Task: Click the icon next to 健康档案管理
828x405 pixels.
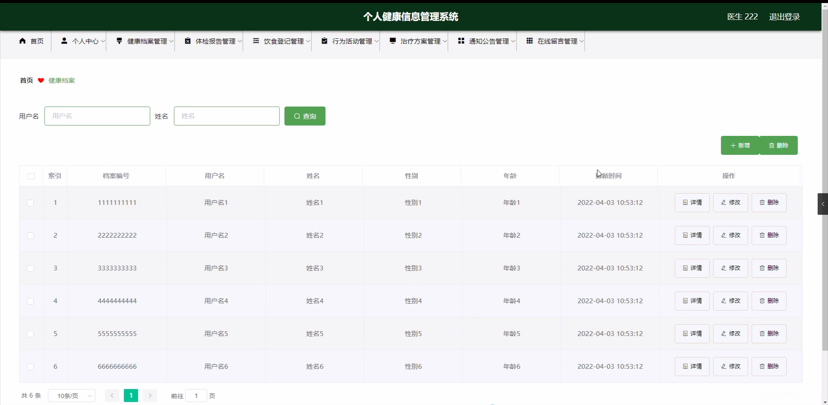Action: (x=119, y=41)
